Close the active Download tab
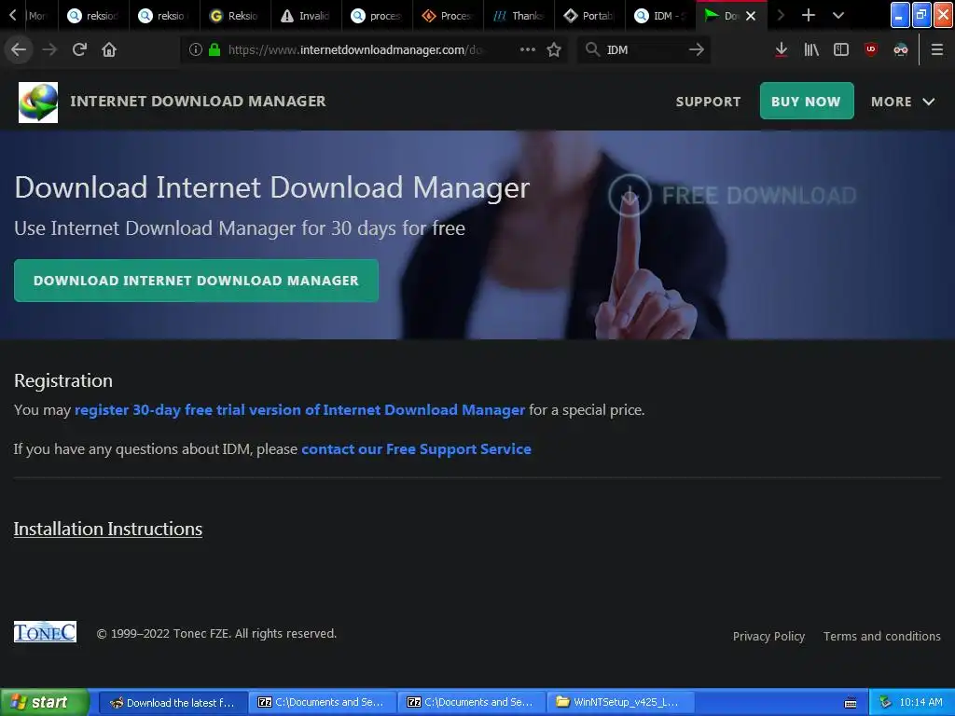Image resolution: width=955 pixels, height=716 pixels. (751, 16)
